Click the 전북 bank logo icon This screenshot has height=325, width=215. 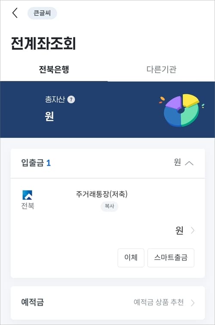[x=27, y=195]
